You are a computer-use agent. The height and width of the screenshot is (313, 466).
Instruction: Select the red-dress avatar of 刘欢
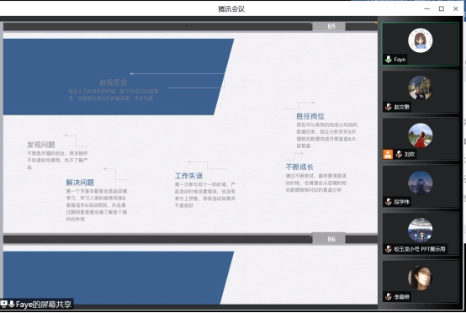tap(421, 135)
